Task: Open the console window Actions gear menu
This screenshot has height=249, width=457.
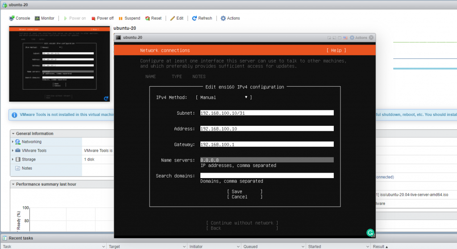Action: point(358,37)
